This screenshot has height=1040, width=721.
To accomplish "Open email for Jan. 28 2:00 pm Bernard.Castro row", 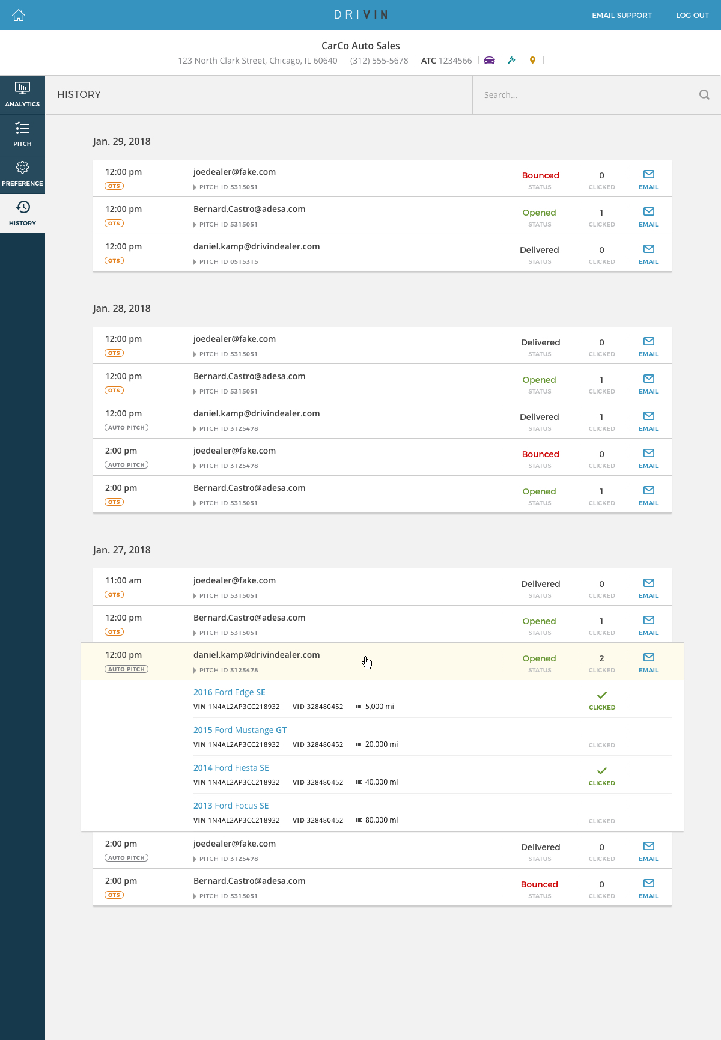I will click(648, 495).
